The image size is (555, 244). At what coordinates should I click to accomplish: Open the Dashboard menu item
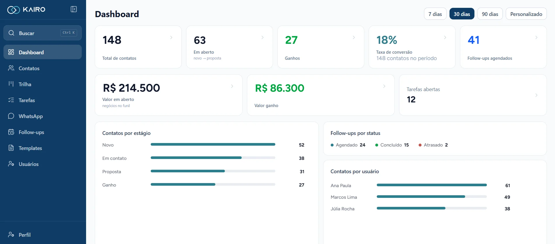[x=43, y=52]
